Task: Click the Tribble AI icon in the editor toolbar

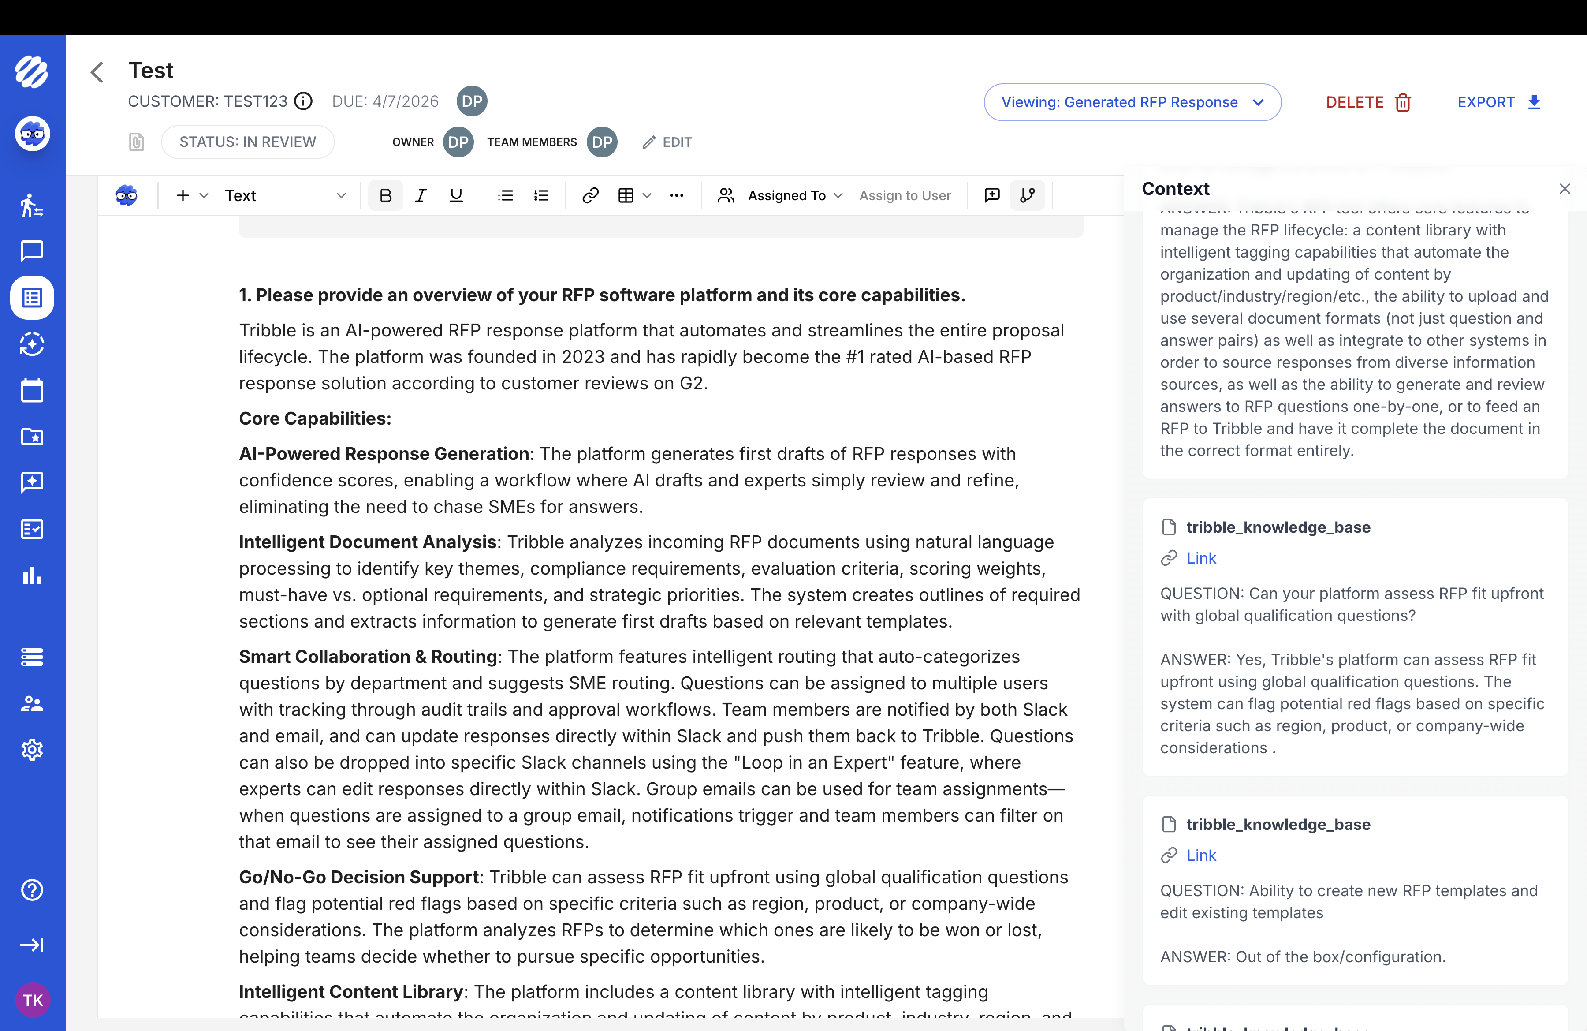Action: [x=127, y=195]
